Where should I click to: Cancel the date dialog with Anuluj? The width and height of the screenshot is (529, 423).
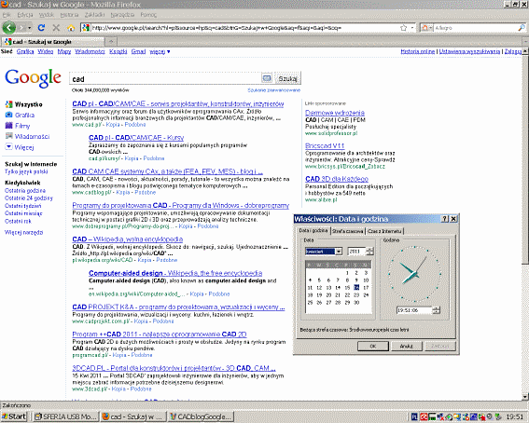(x=406, y=346)
